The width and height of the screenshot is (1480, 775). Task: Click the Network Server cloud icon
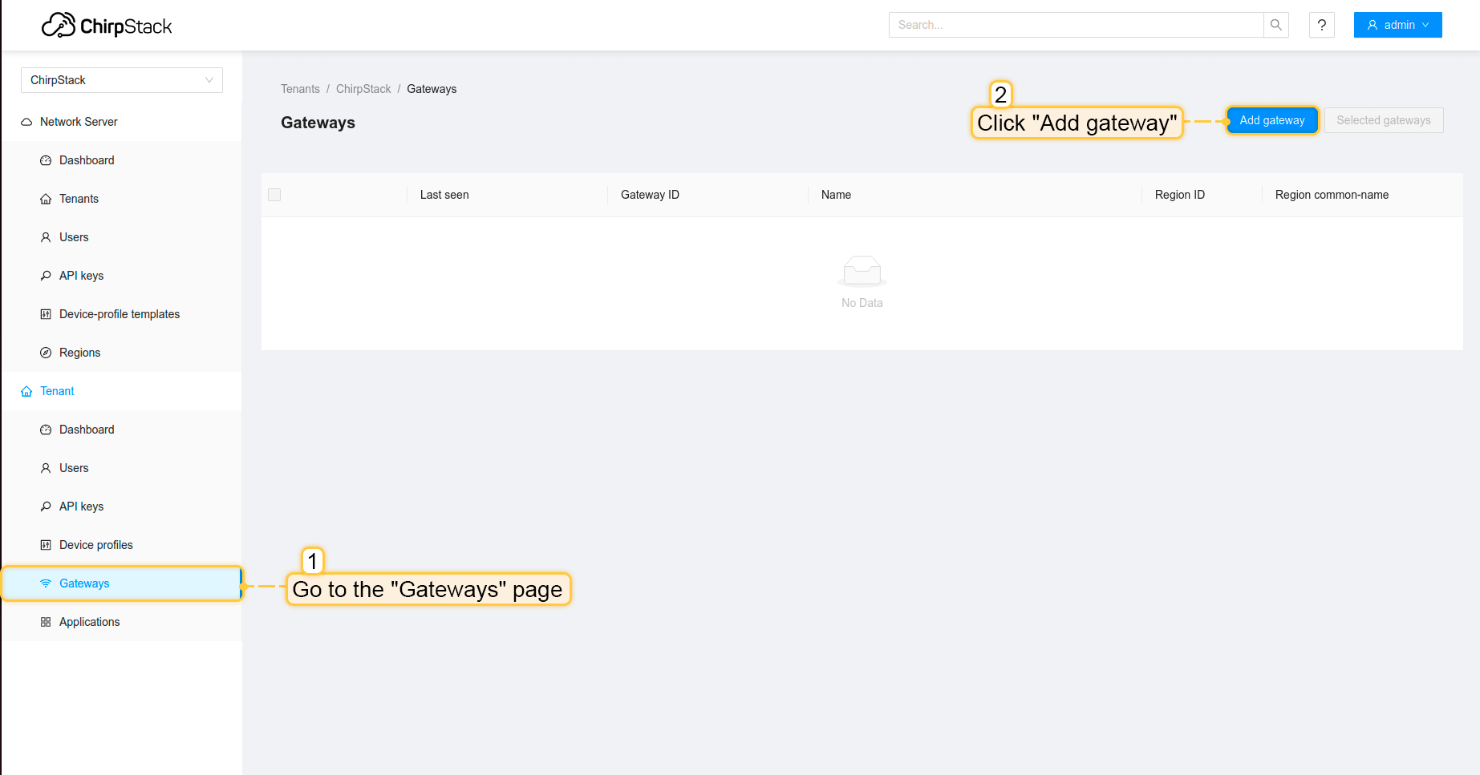click(x=26, y=121)
